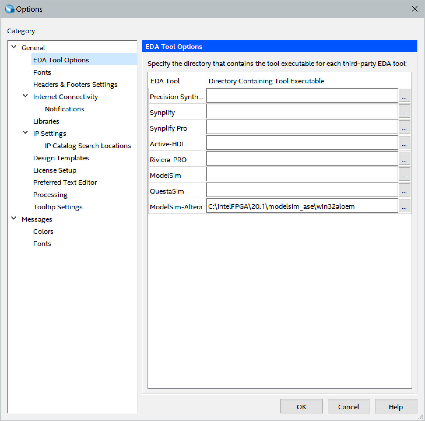The height and width of the screenshot is (421, 425).
Task: Open IP Catalog Search Locations
Action: [x=88, y=145]
